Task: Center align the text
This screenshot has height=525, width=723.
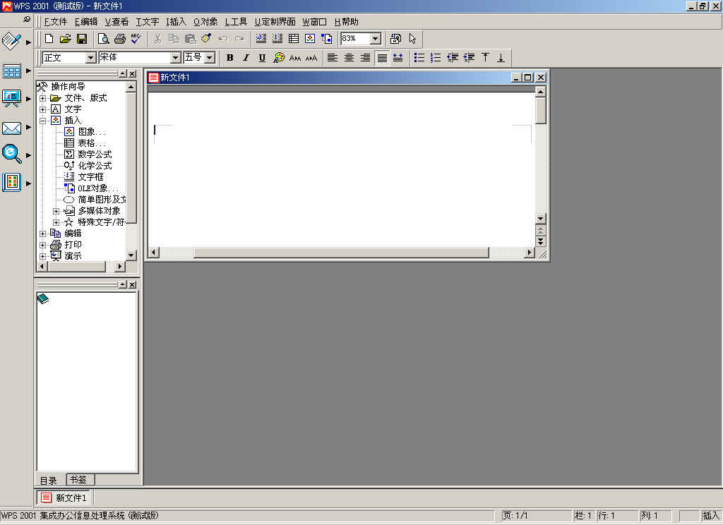Action: click(x=349, y=58)
